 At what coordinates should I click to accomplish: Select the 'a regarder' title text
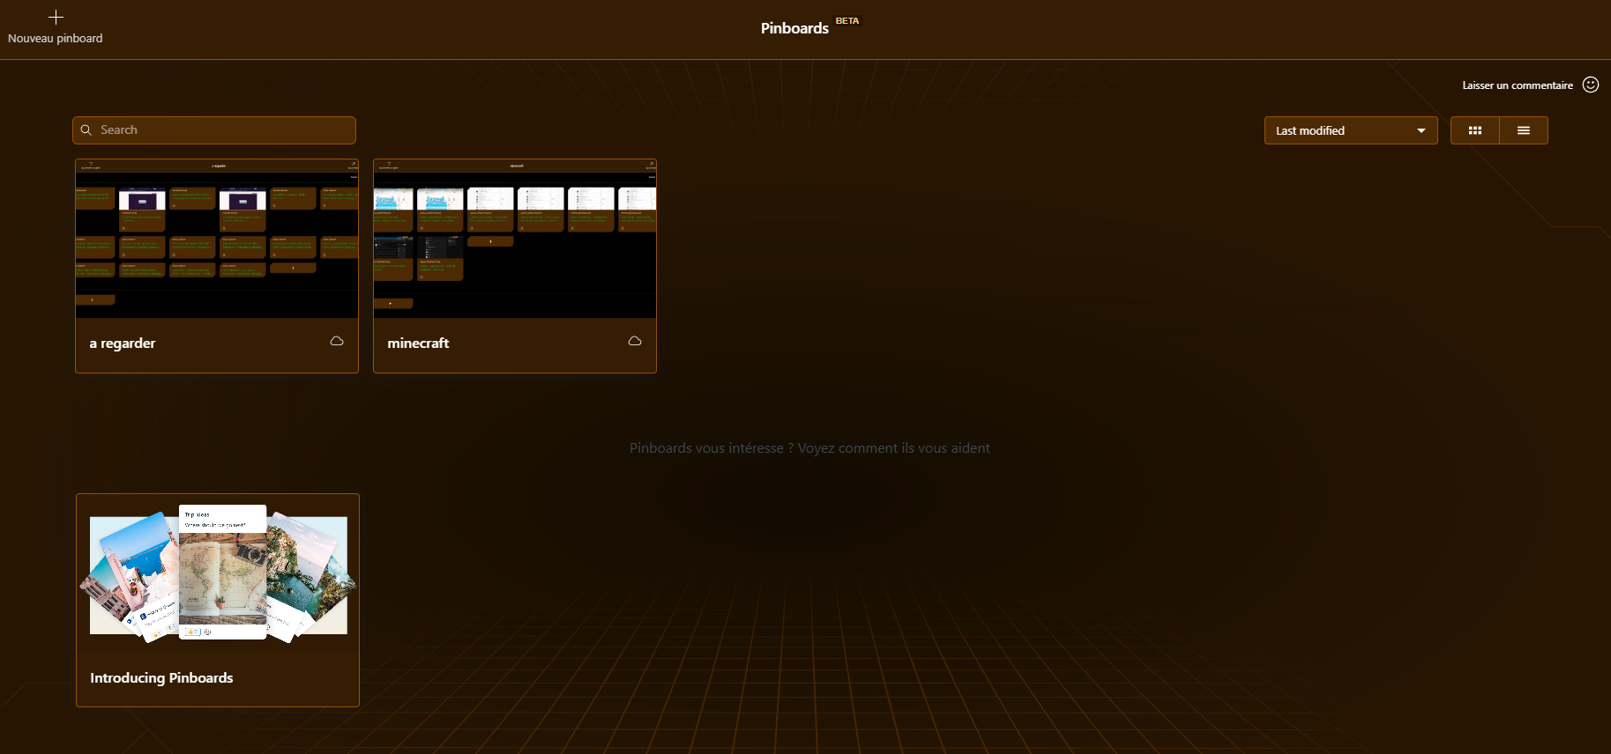[x=123, y=344]
